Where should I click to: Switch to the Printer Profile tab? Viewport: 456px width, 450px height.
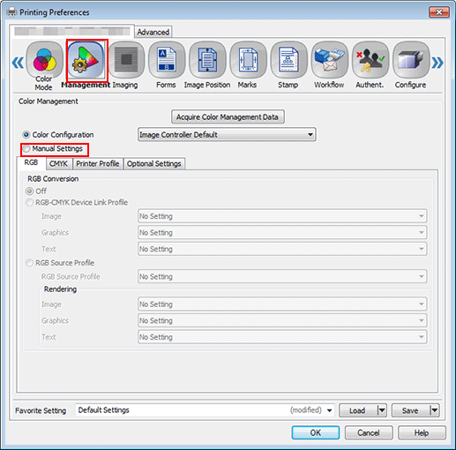98,164
